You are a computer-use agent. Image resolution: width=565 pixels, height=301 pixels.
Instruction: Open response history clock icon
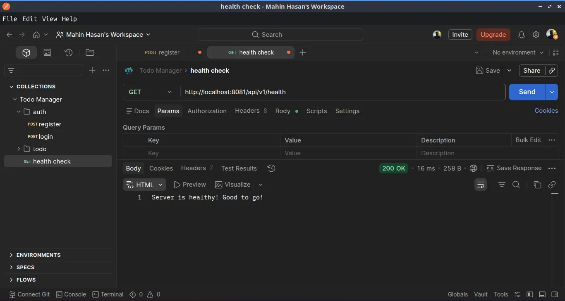(271, 168)
